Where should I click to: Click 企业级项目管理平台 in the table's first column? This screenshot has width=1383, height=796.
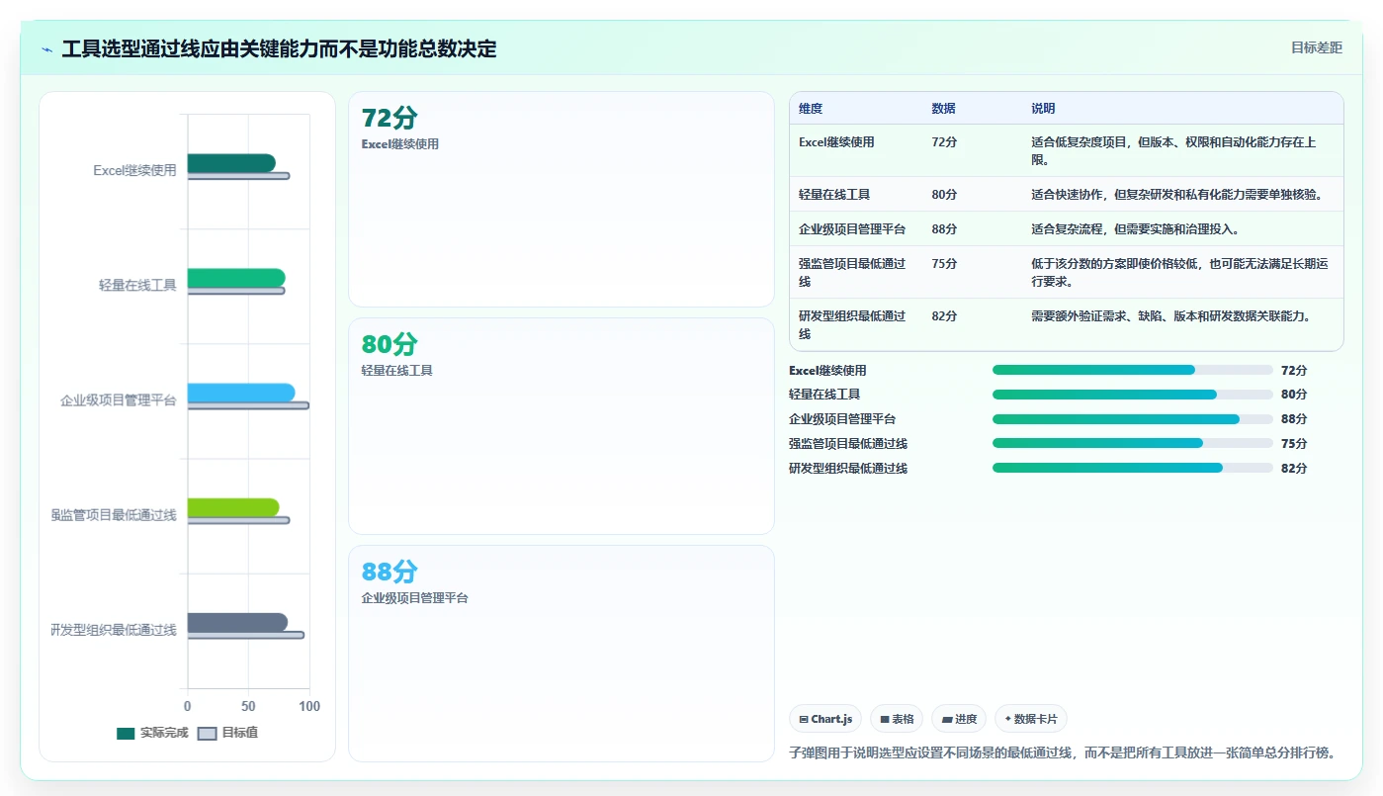point(852,229)
